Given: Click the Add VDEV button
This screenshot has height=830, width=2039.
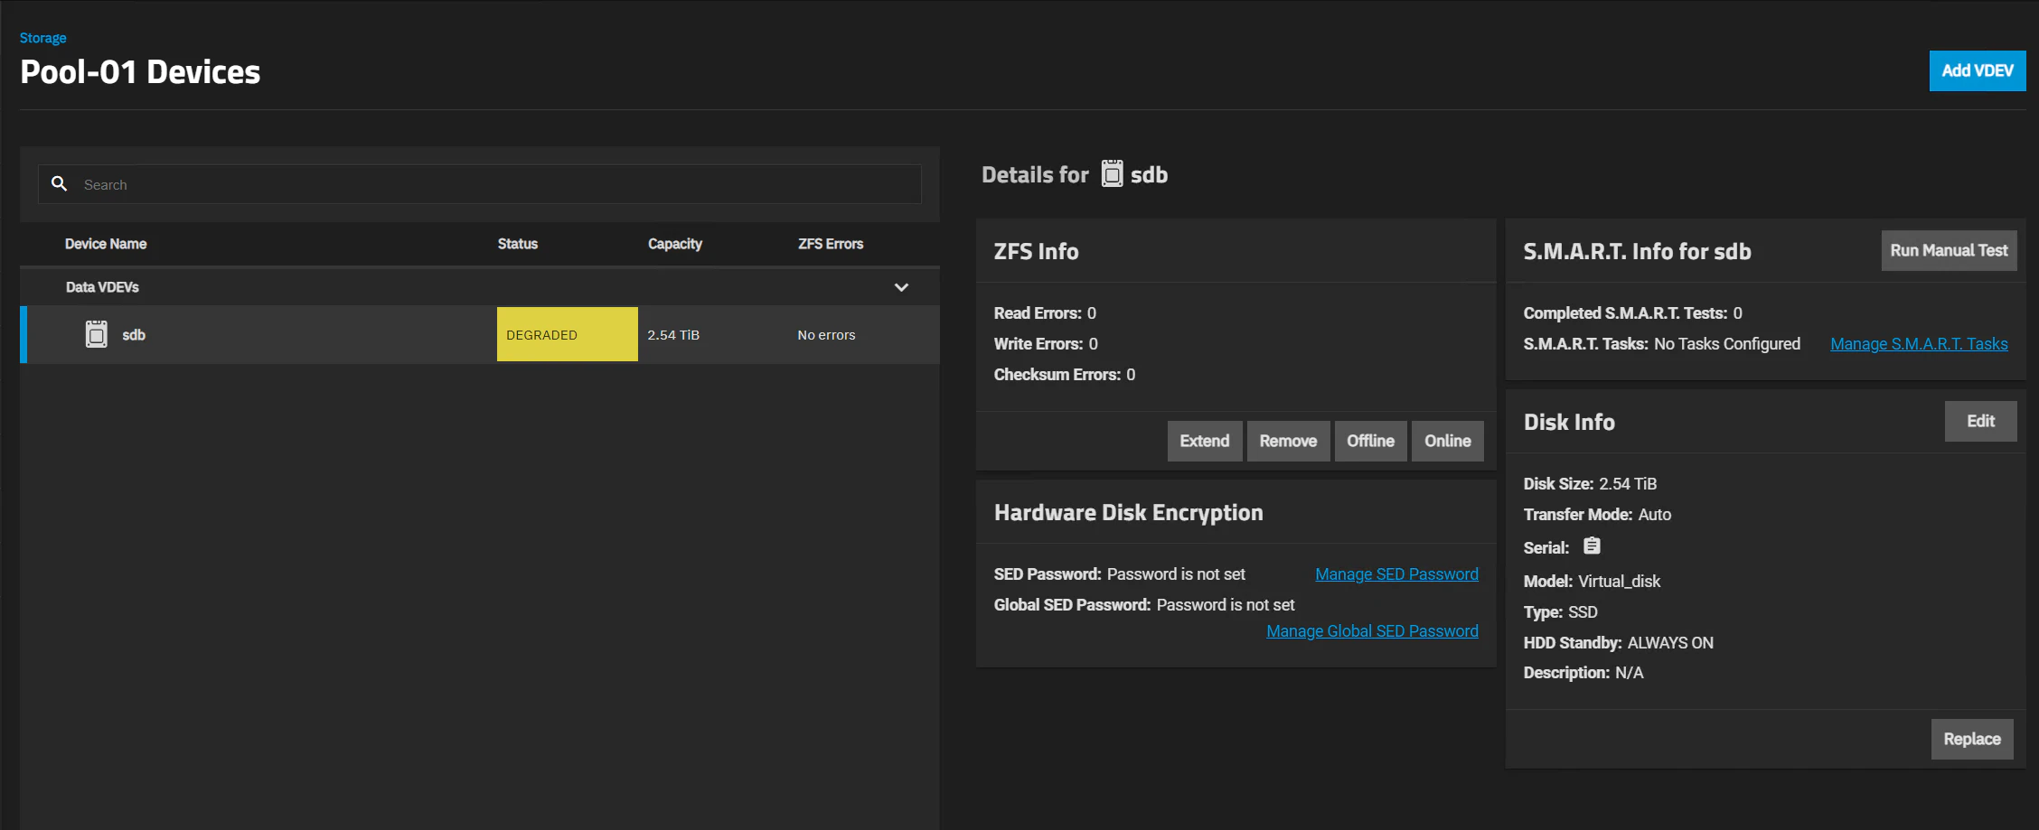Looking at the screenshot, I should click(x=1978, y=70).
